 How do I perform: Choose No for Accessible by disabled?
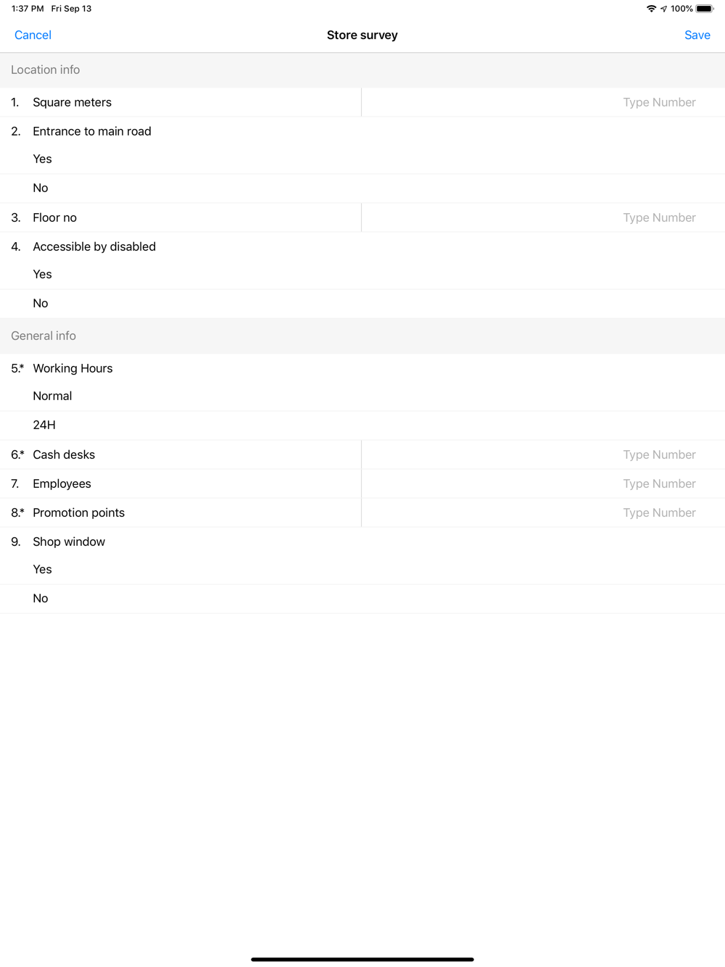(x=362, y=304)
